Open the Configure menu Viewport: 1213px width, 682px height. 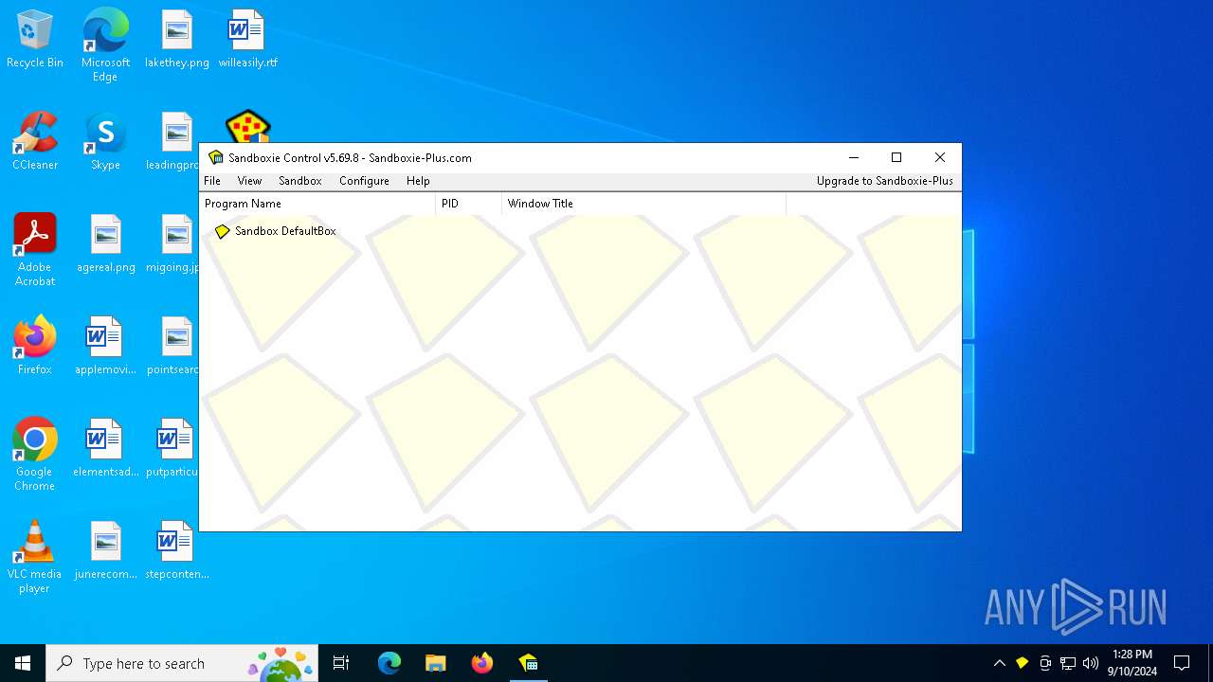pos(364,181)
